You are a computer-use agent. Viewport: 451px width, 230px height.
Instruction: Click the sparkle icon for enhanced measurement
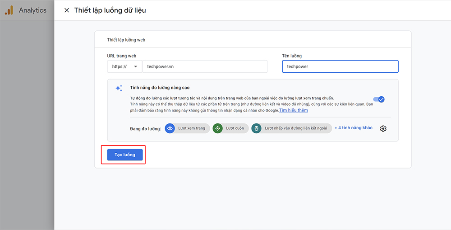click(119, 88)
